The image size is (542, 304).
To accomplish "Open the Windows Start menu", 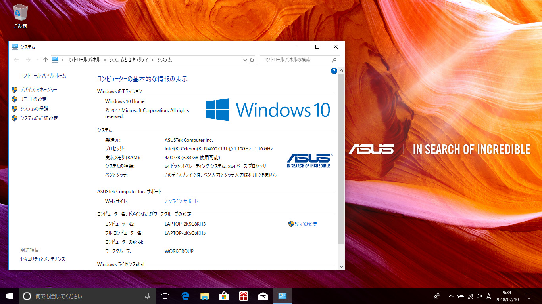I will 10,296.
